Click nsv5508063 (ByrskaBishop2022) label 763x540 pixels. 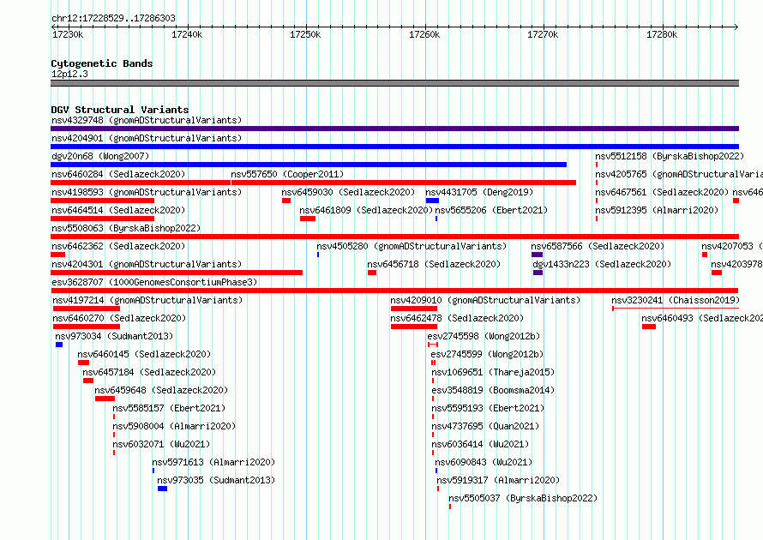tap(126, 228)
